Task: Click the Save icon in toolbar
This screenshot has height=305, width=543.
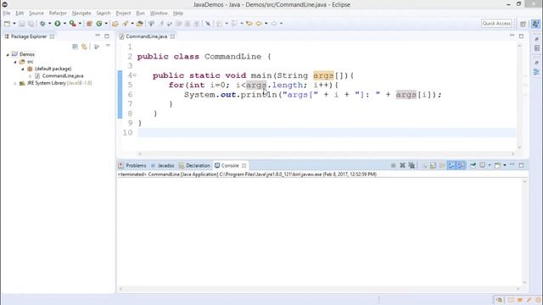Action: coord(22,24)
